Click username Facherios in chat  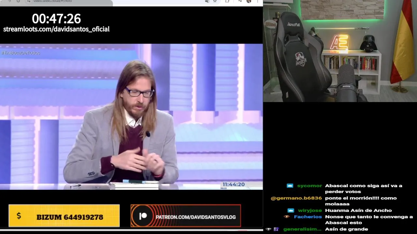[308, 216]
